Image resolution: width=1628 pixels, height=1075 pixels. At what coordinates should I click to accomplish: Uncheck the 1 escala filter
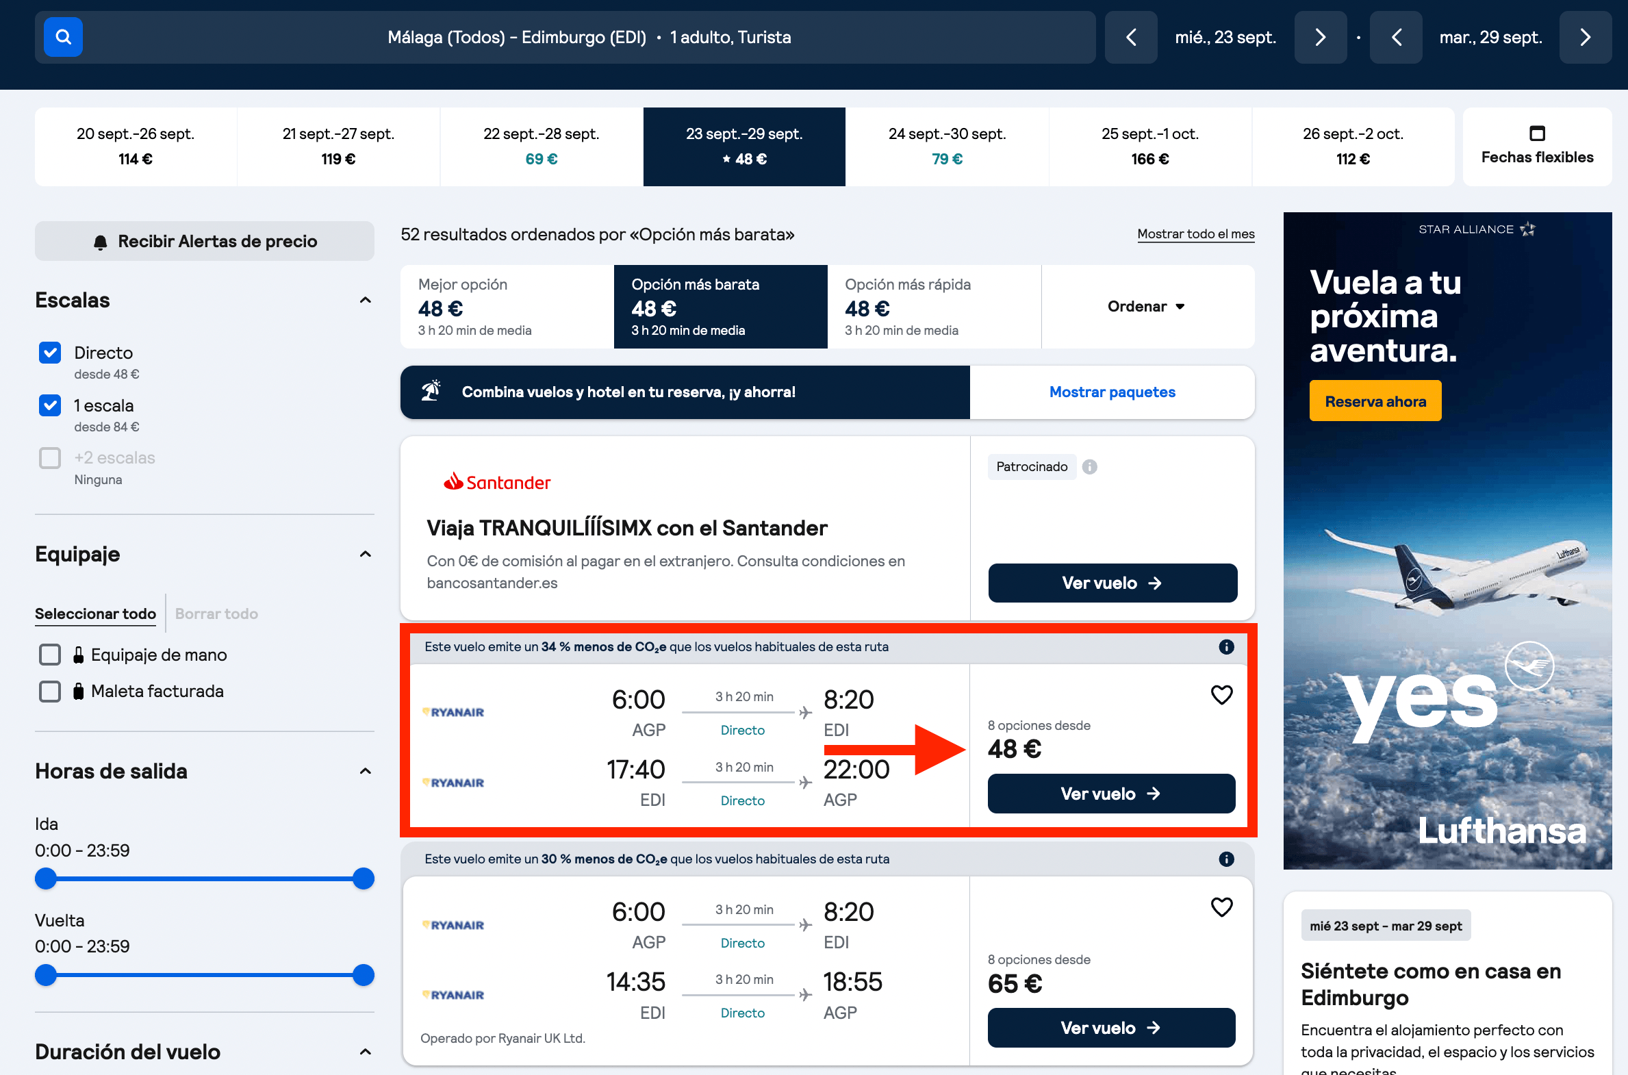click(x=50, y=405)
